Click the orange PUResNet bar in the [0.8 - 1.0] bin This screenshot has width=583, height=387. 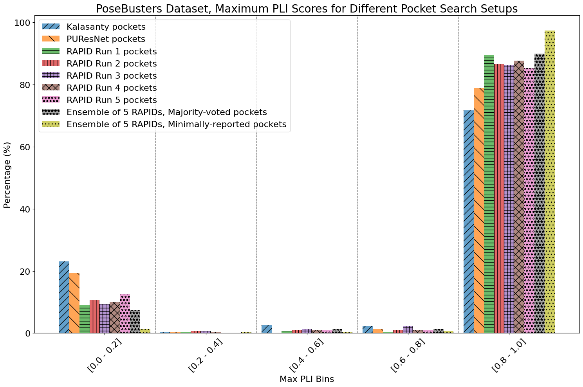coord(478,211)
